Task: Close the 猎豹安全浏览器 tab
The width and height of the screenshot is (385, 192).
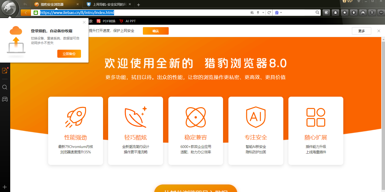Action: tap(78, 5)
